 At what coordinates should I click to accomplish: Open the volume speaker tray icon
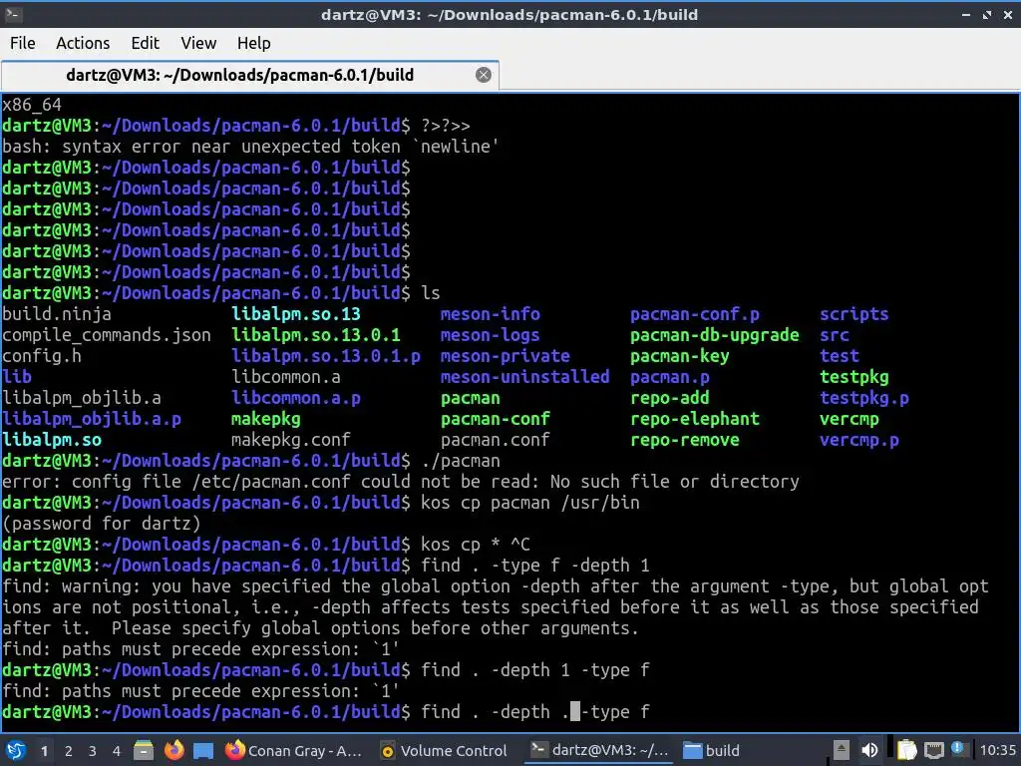pos(869,750)
